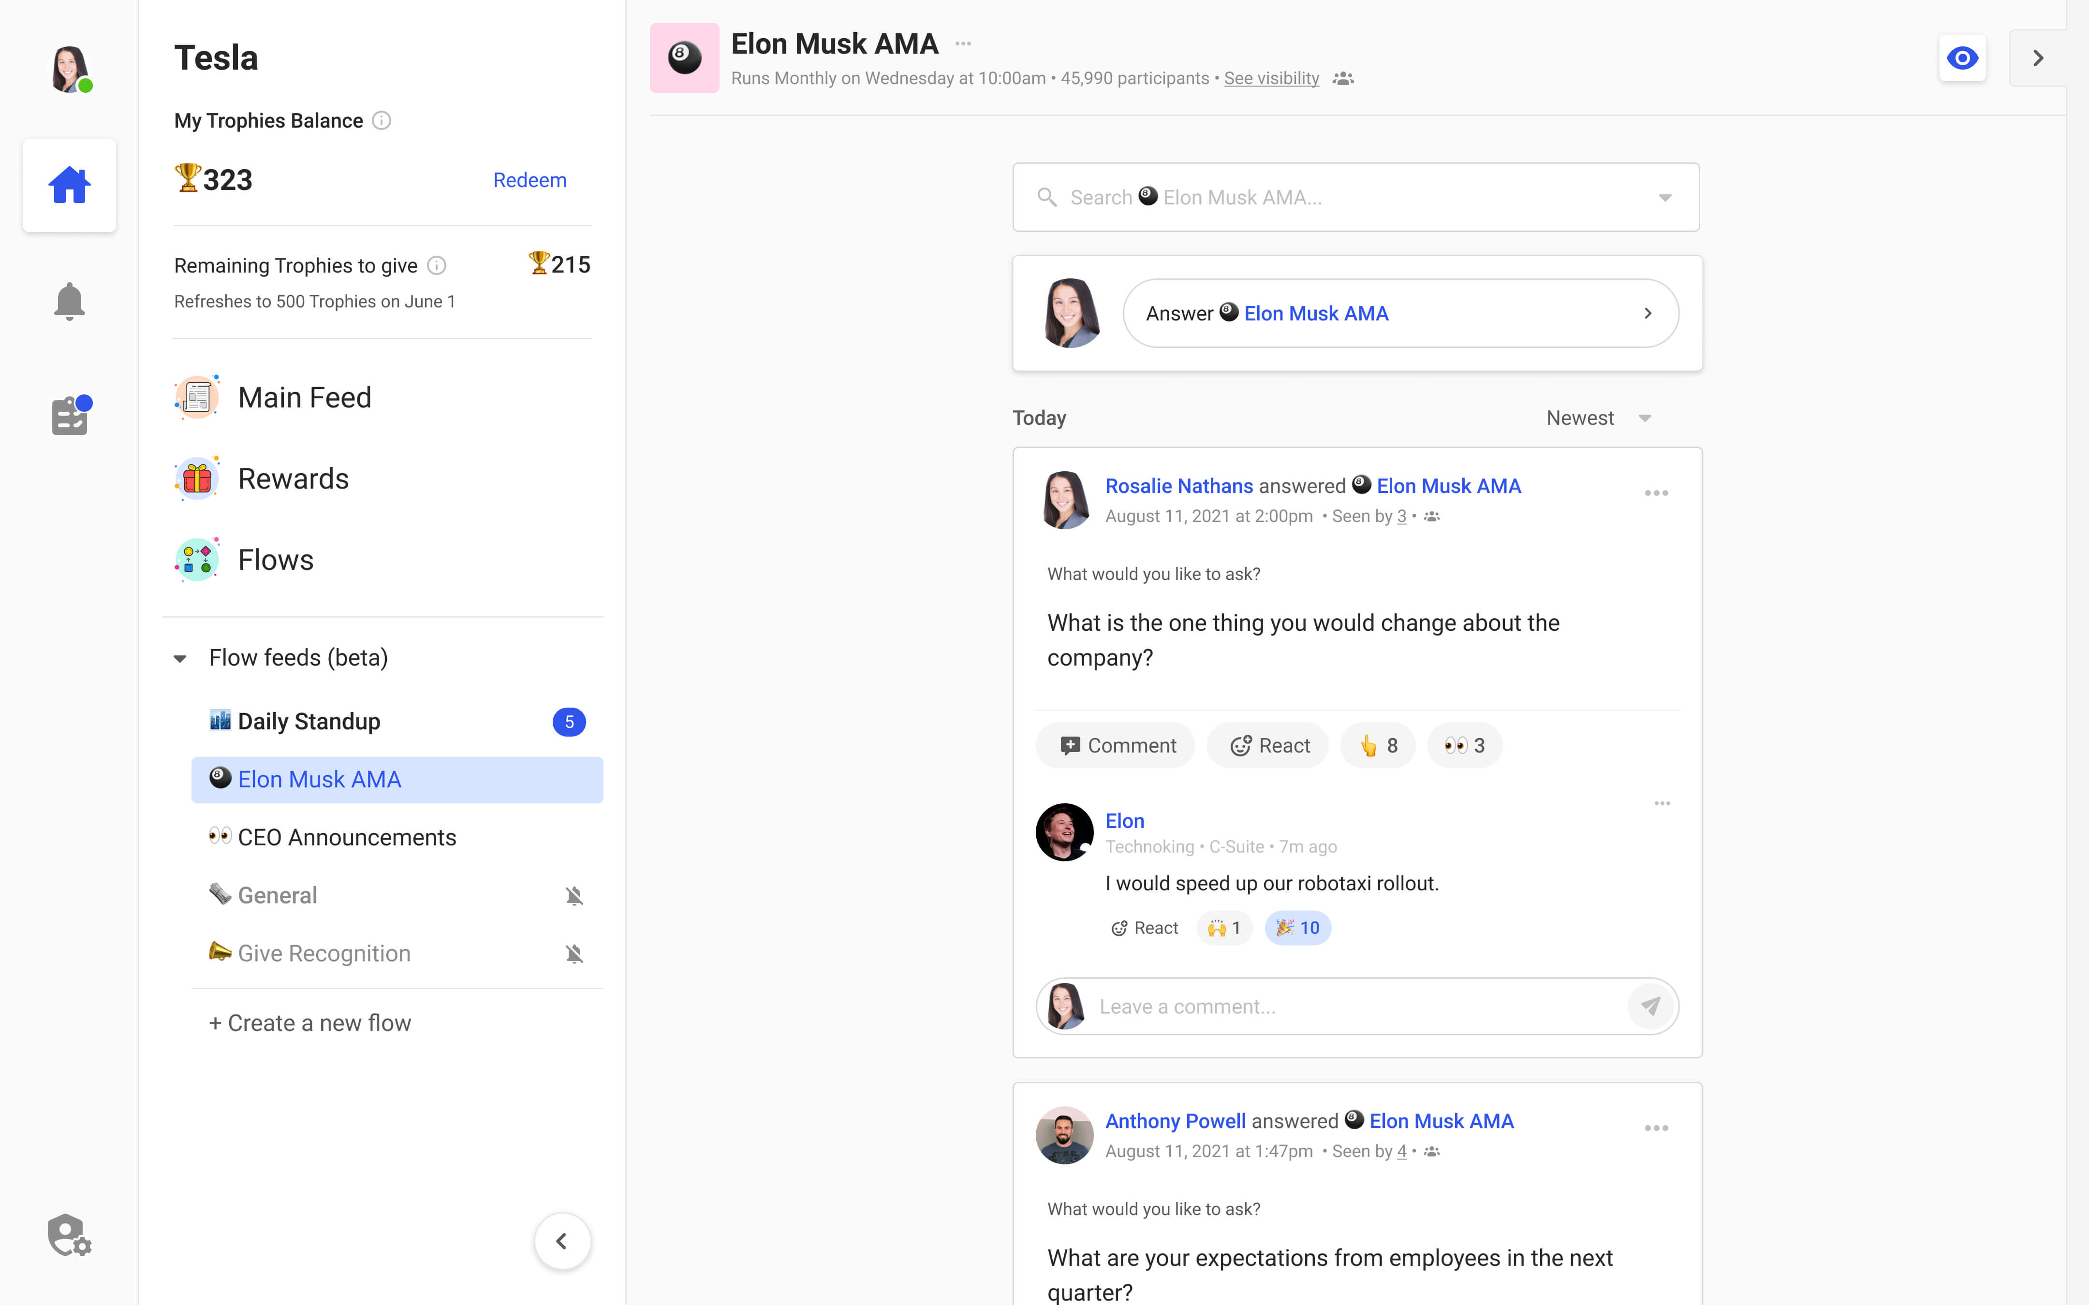Viewport: 2089px width, 1305px height.
Task: Open the notifications bell in left rail
Action: 69,301
